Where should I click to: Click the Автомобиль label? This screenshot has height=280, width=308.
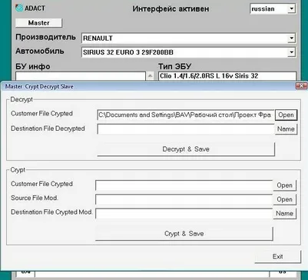pos(40,51)
